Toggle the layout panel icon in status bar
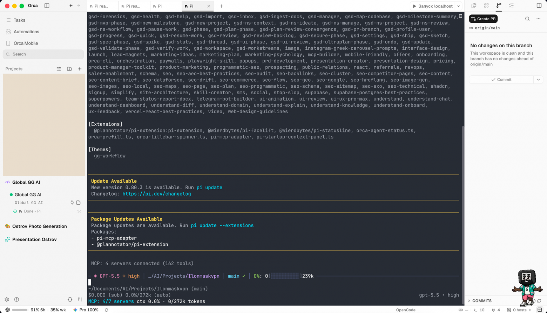Image resolution: width=547 pixels, height=313 pixels. 540,310
